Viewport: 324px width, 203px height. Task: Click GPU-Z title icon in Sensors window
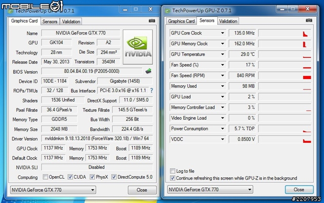point(168,11)
